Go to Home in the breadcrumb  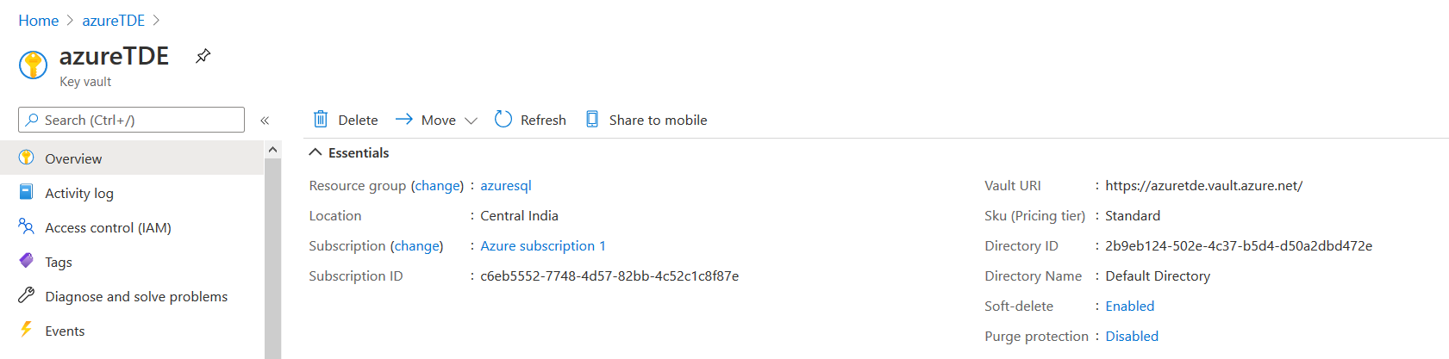[39, 21]
